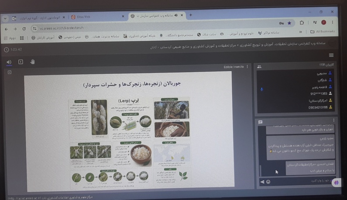Viewport: 347px width, 200px height.
Task: Click the chat panel scrollbar
Action: point(261,170)
